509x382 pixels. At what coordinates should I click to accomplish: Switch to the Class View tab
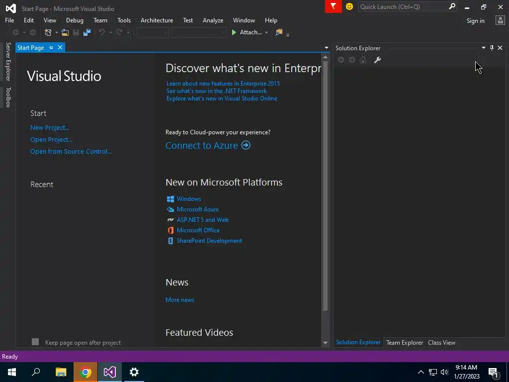coord(441,342)
